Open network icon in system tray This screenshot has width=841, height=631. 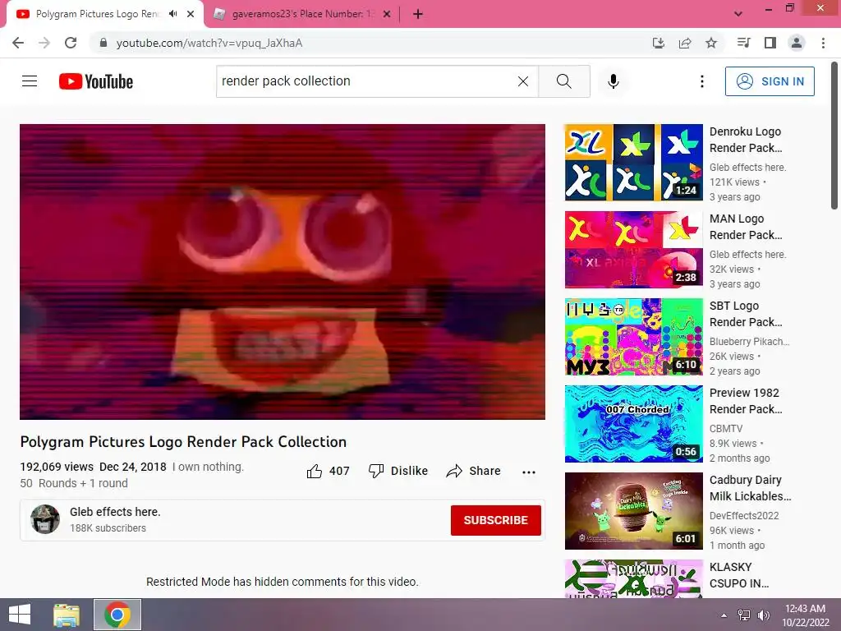[x=744, y=615]
